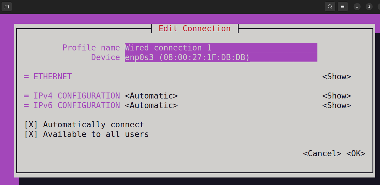Click the Cancel button

[x=322, y=153]
